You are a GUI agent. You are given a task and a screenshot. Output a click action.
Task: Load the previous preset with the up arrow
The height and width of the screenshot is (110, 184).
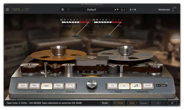(x=115, y=9)
